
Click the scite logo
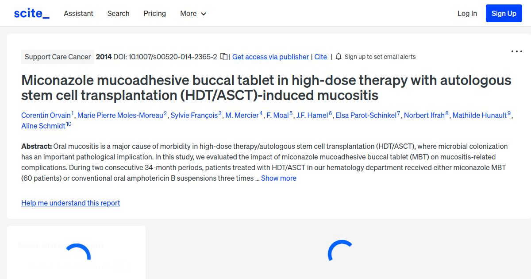click(31, 13)
